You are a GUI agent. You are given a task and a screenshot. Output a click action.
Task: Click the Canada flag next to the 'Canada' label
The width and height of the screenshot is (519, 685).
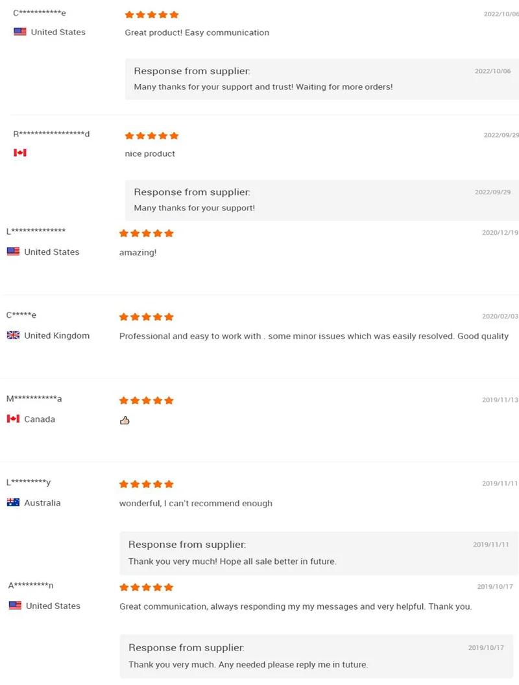coord(13,419)
